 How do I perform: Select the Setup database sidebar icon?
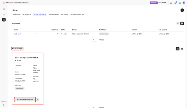[4, 20]
